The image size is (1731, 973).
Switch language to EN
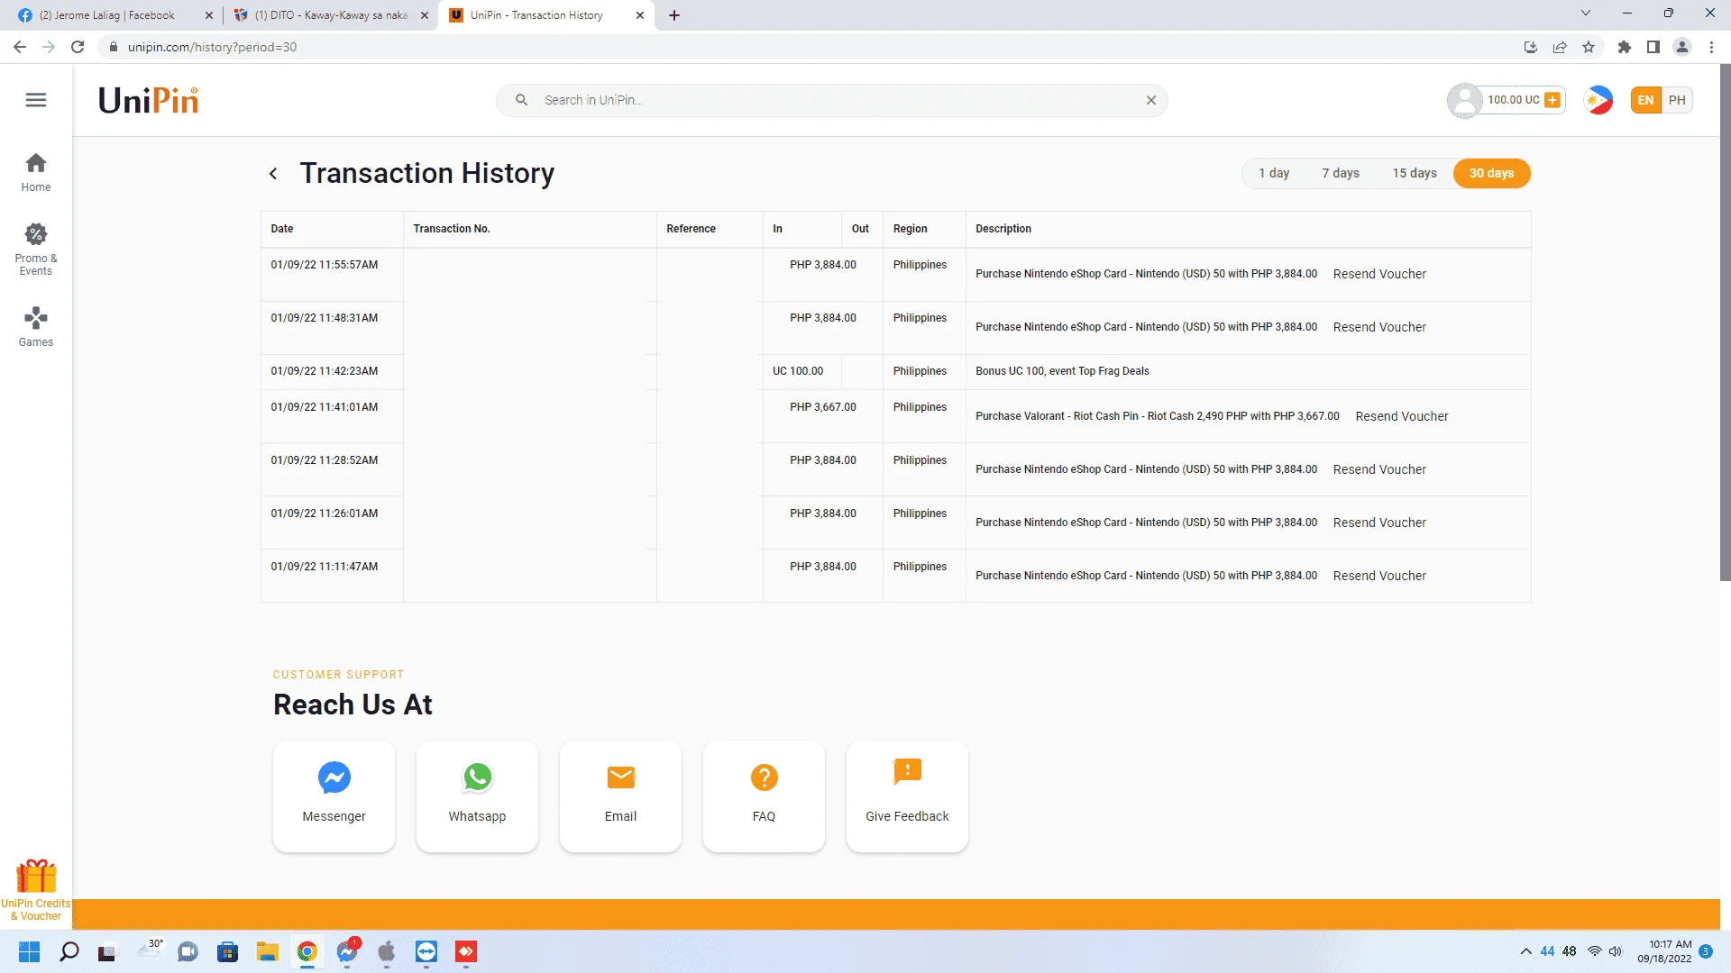pyautogui.click(x=1645, y=100)
